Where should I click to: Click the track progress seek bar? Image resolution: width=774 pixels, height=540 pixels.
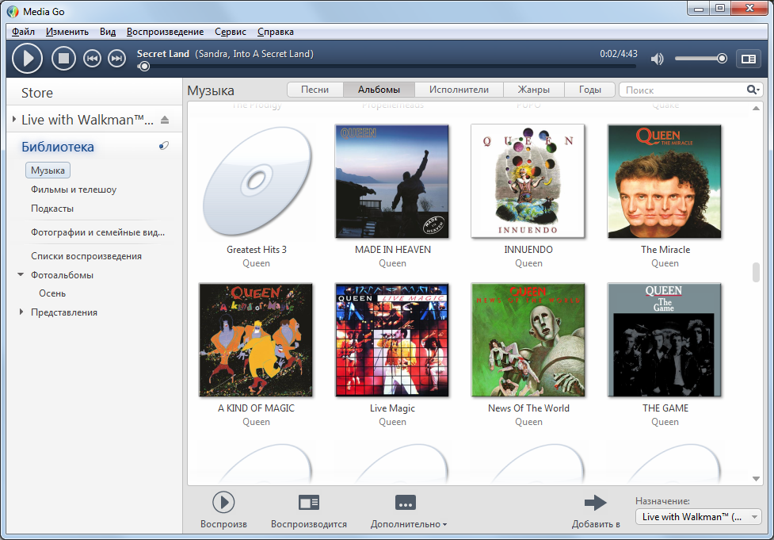click(x=386, y=66)
